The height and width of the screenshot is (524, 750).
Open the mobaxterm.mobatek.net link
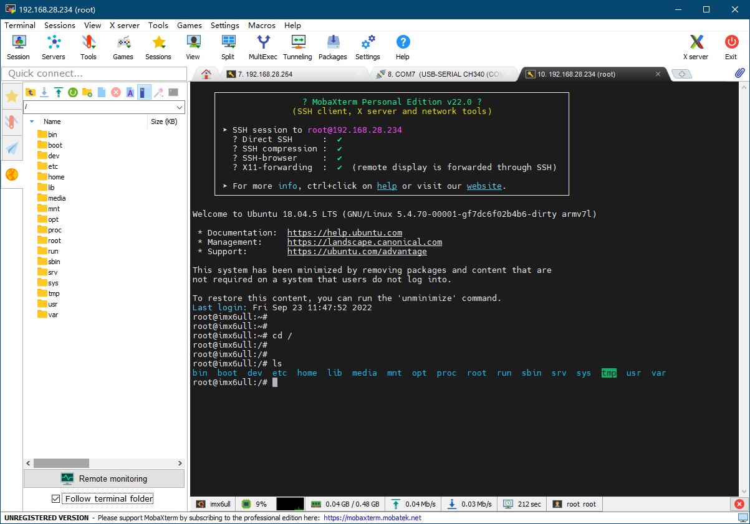point(372,518)
